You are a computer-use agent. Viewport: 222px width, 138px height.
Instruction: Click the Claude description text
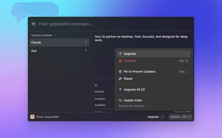click(141, 38)
